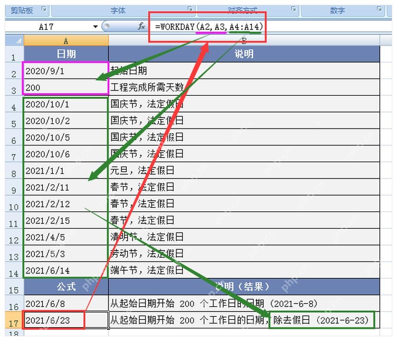The width and height of the screenshot is (397, 341).
Task: Select row 11 header
Action: [x=15, y=221]
